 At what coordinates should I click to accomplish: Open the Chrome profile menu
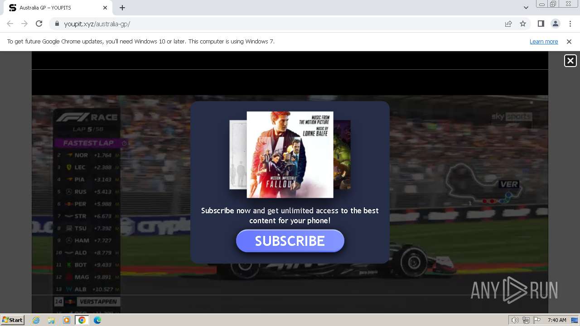click(555, 24)
